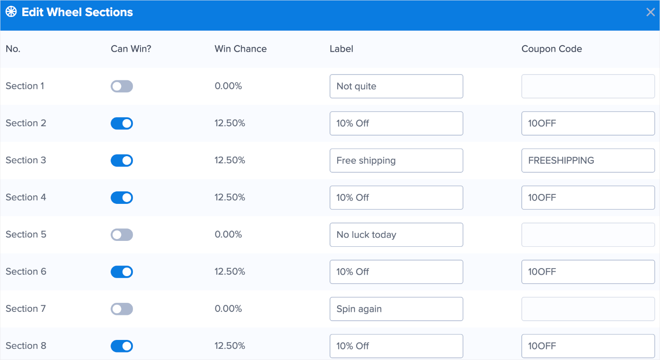Image resolution: width=660 pixels, height=360 pixels.
Task: Turn on Section 5's Can Win toggle
Action: (x=122, y=235)
